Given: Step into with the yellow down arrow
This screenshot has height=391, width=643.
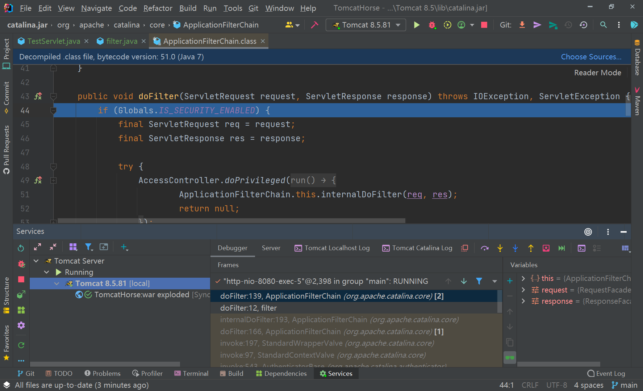Looking at the screenshot, I should click(x=500, y=248).
